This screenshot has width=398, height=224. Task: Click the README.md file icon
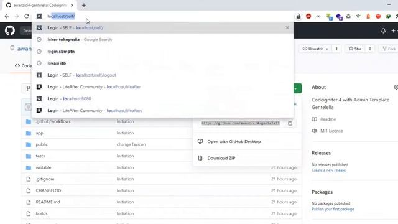click(x=29, y=202)
